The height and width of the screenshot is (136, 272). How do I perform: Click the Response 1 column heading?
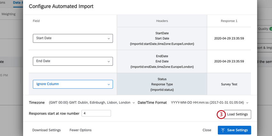[x=229, y=21]
